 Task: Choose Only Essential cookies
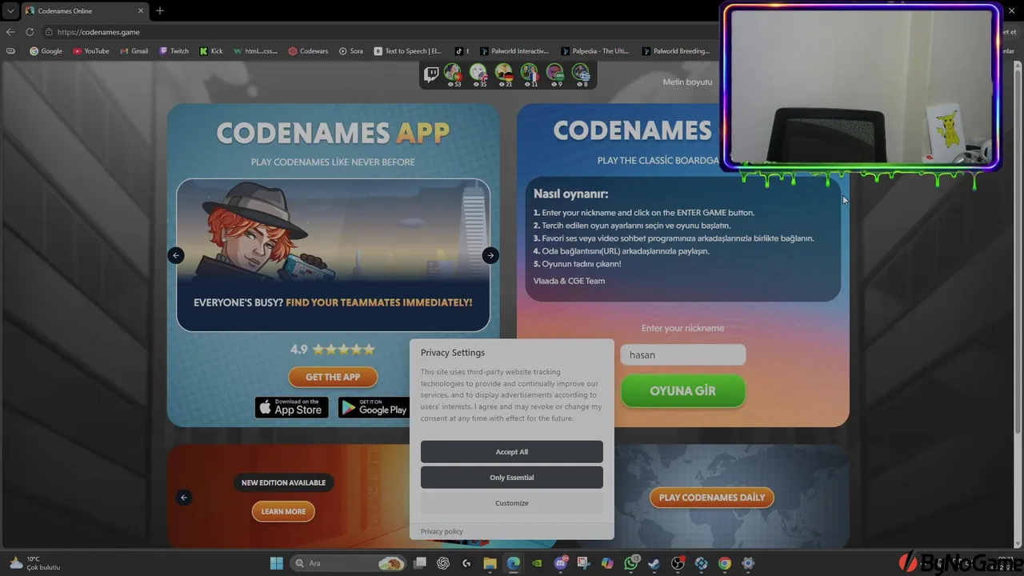[512, 478]
